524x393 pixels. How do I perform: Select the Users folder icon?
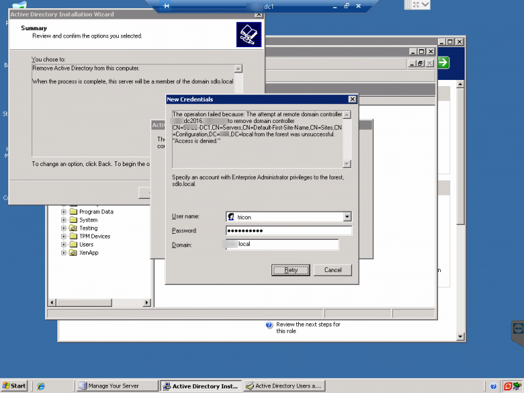click(73, 245)
